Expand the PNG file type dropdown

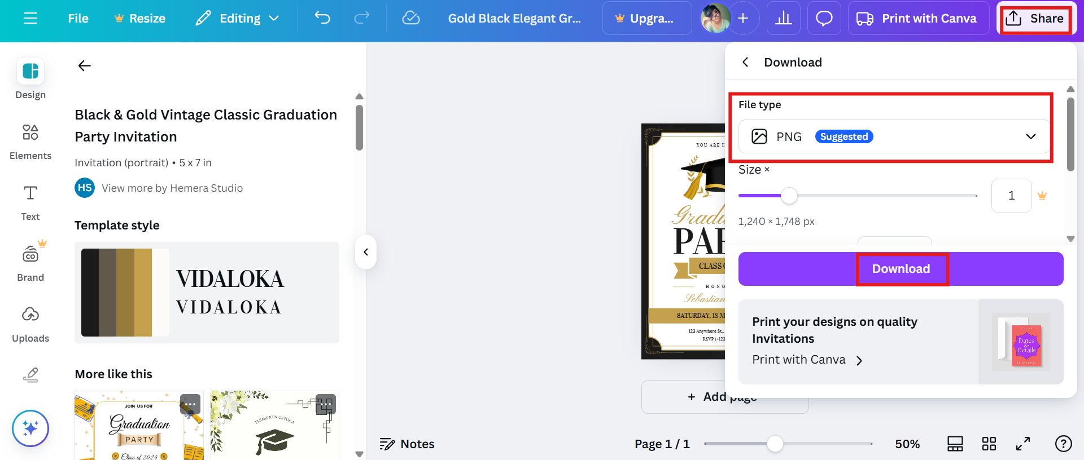(x=894, y=136)
